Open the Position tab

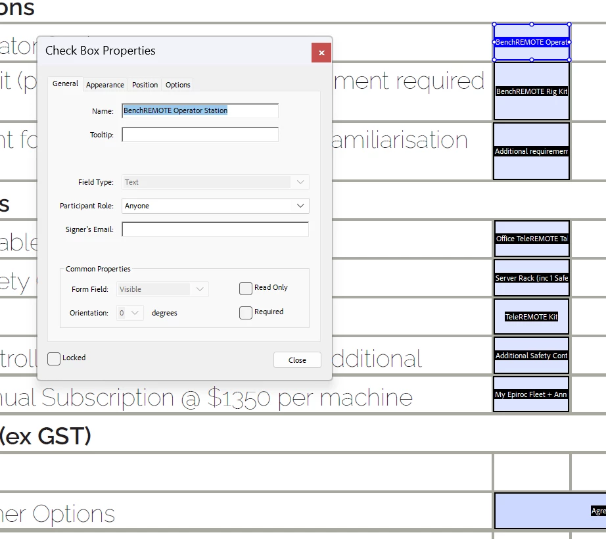pyautogui.click(x=145, y=85)
